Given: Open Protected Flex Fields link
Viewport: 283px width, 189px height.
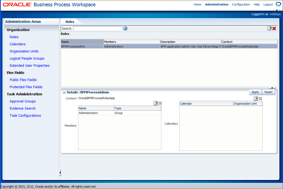Looking at the screenshot, I should [26, 87].
